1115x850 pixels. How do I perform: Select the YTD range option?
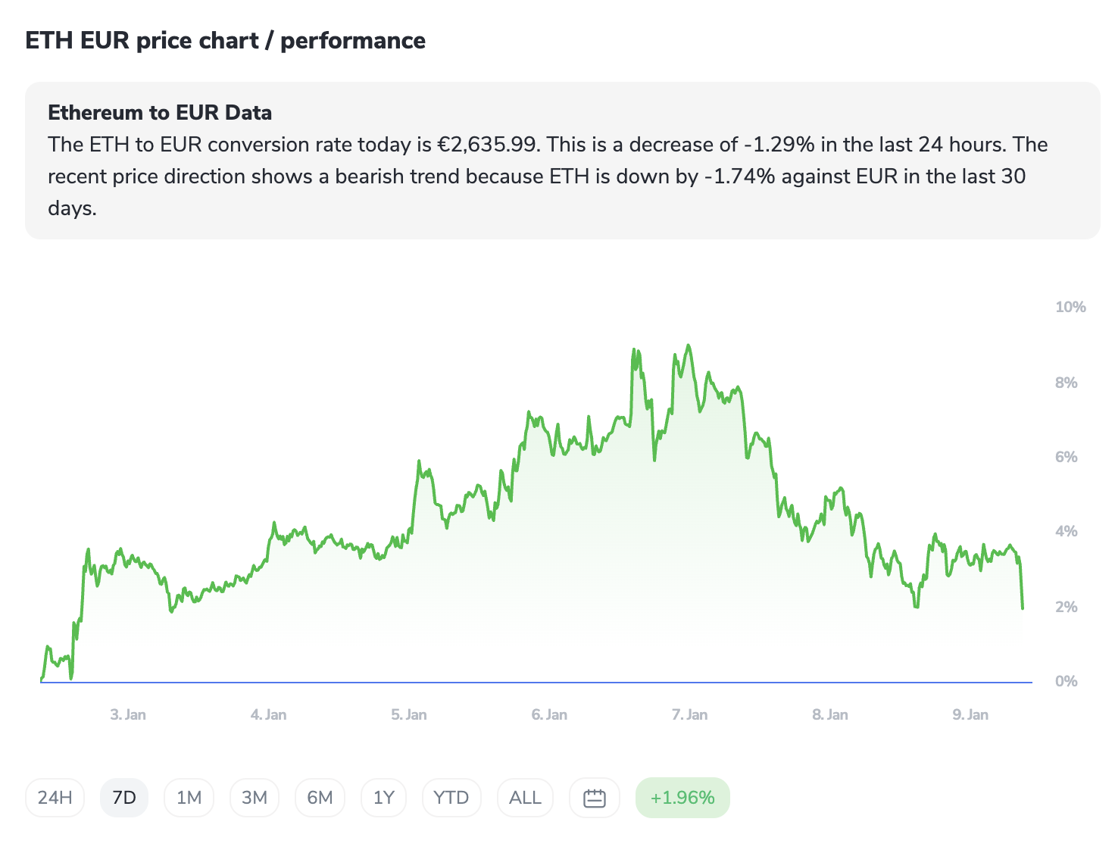click(451, 798)
